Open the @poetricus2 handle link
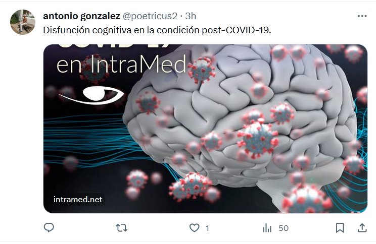 (150, 16)
